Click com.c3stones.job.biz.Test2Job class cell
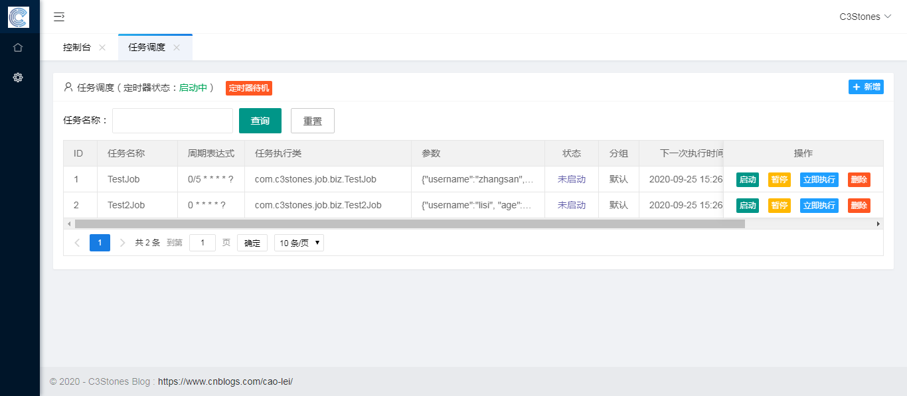907x396 pixels. point(328,205)
